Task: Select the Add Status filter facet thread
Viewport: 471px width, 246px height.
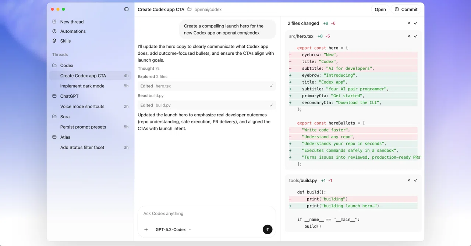Action: click(90, 148)
